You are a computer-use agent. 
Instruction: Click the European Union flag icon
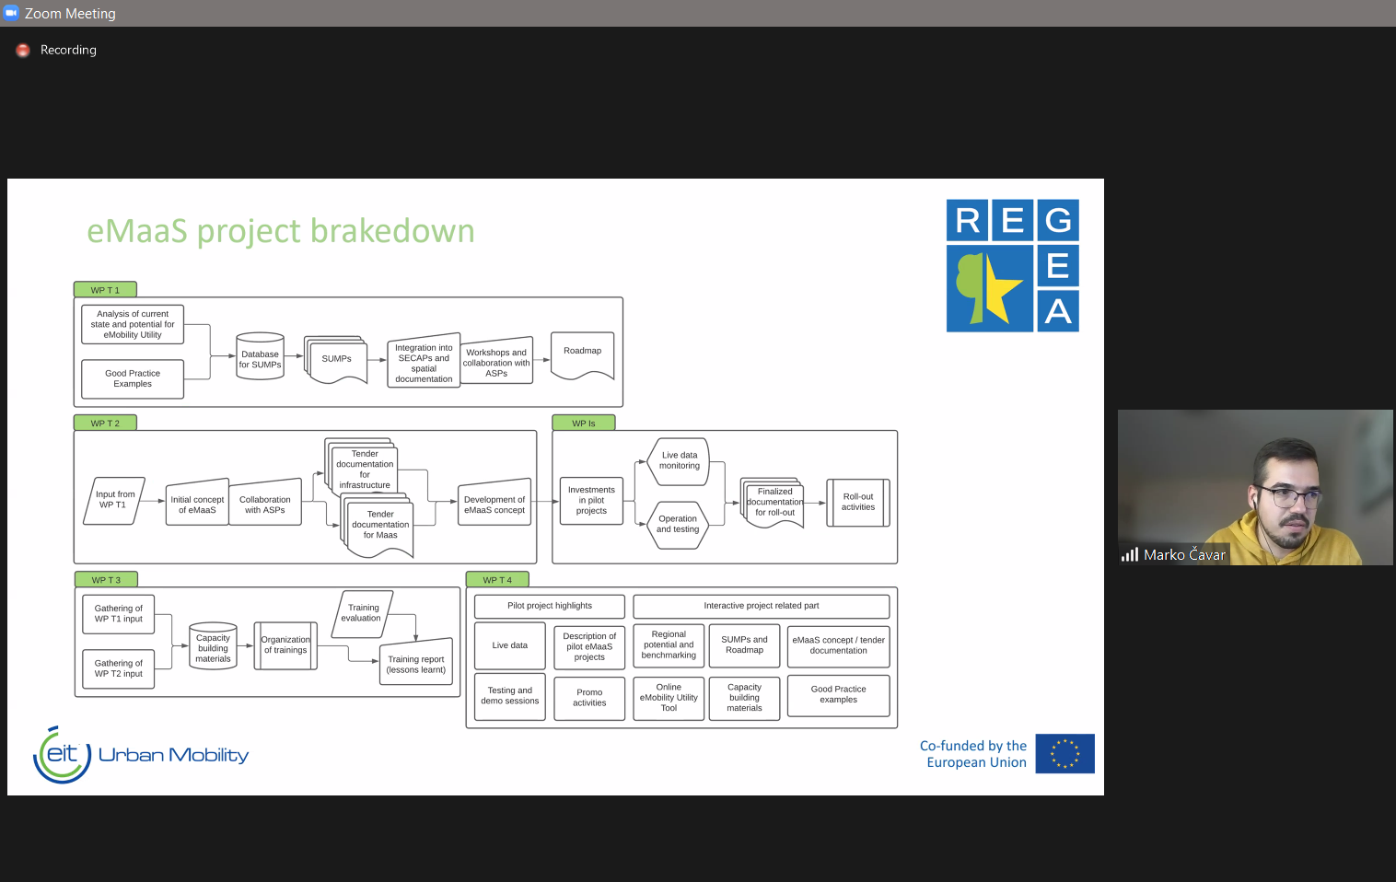1064,753
